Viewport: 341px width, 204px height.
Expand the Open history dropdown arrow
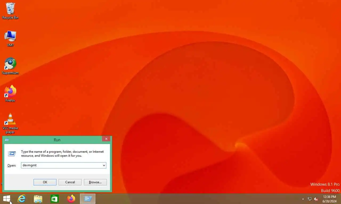pos(104,165)
